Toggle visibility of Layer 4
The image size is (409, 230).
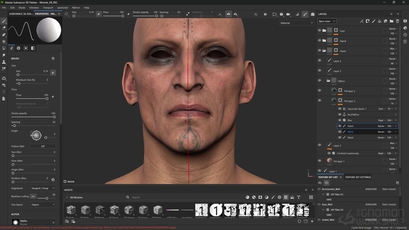[x=320, y=60]
